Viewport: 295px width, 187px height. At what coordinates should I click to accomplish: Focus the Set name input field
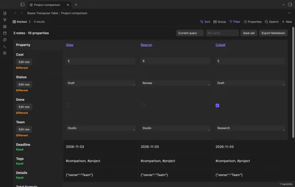[222, 33]
